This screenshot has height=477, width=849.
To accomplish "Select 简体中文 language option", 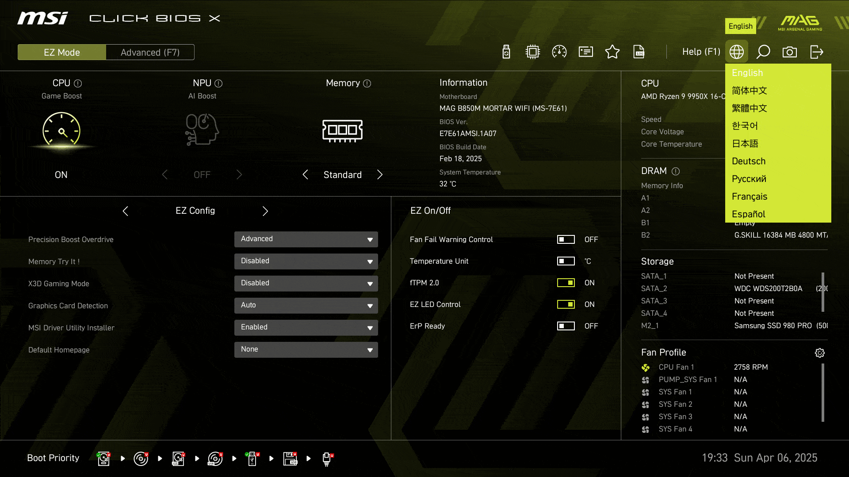I will click(x=778, y=91).
